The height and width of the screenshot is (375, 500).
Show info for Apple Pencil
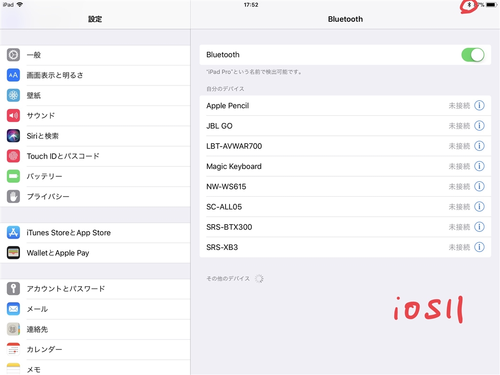tap(479, 105)
